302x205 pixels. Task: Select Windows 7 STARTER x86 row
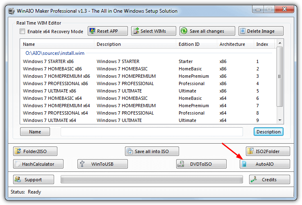[148, 61]
